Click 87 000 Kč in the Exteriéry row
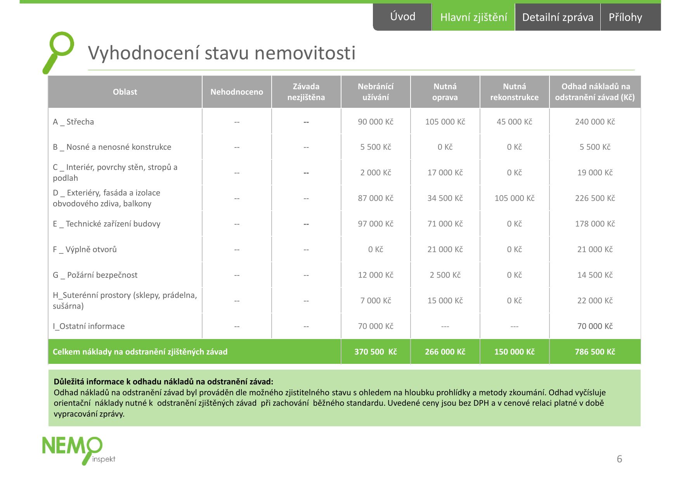 376,198
